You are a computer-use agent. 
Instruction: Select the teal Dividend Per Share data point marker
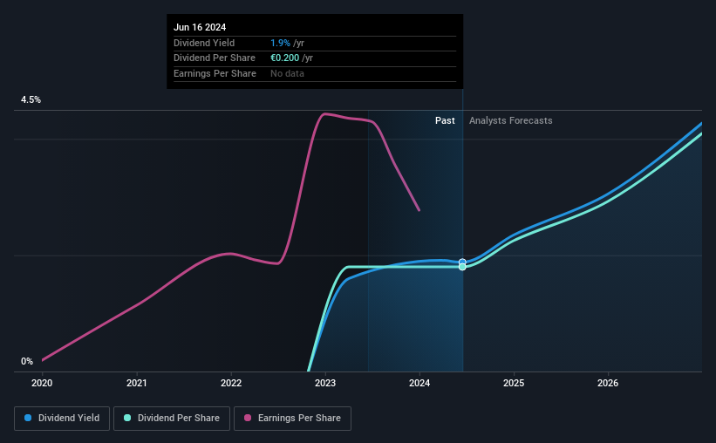coord(462,267)
